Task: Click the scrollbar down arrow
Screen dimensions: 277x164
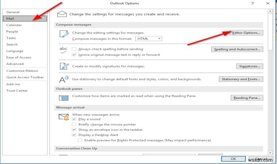Action: (x=270, y=153)
